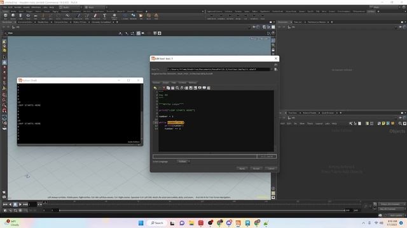This screenshot has height=228, width=407.
Task: Open File Explorer from taskbar
Action: pos(191,223)
